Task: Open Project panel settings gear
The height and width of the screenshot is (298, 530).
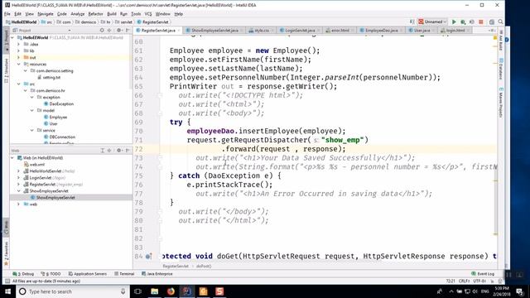Action: pos(118,30)
